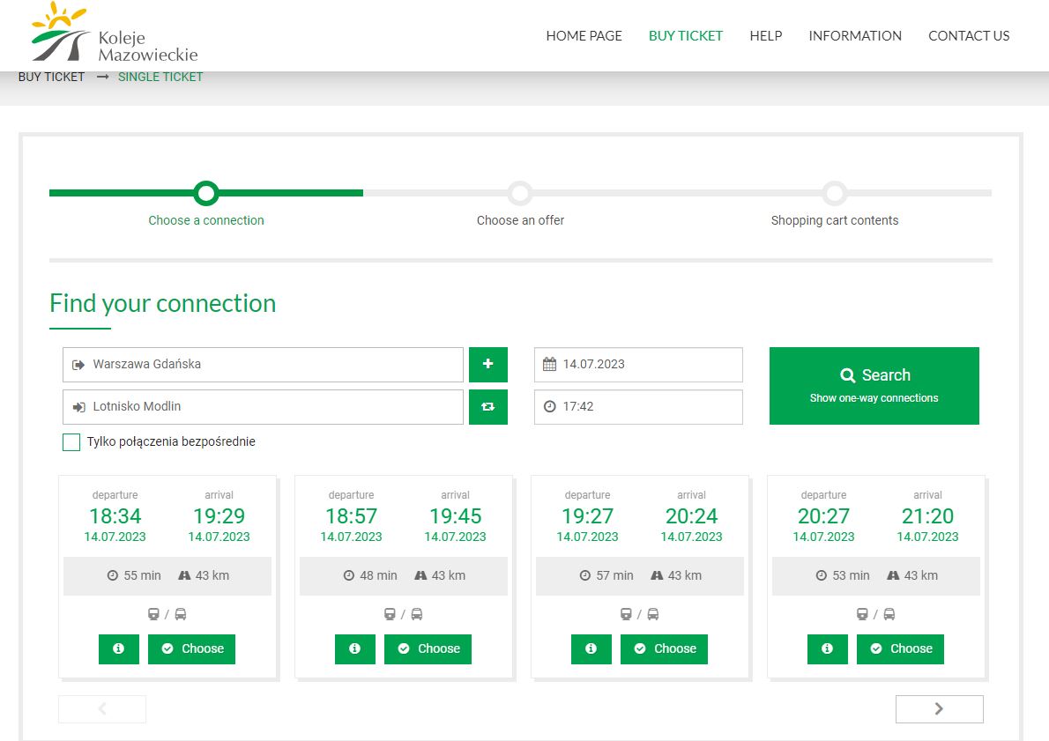Viewport: 1049px width, 741px height.
Task: Choose the 18:57 departure connection
Action: (x=428, y=648)
